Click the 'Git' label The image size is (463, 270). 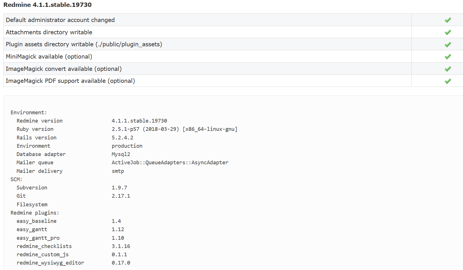pos(21,196)
